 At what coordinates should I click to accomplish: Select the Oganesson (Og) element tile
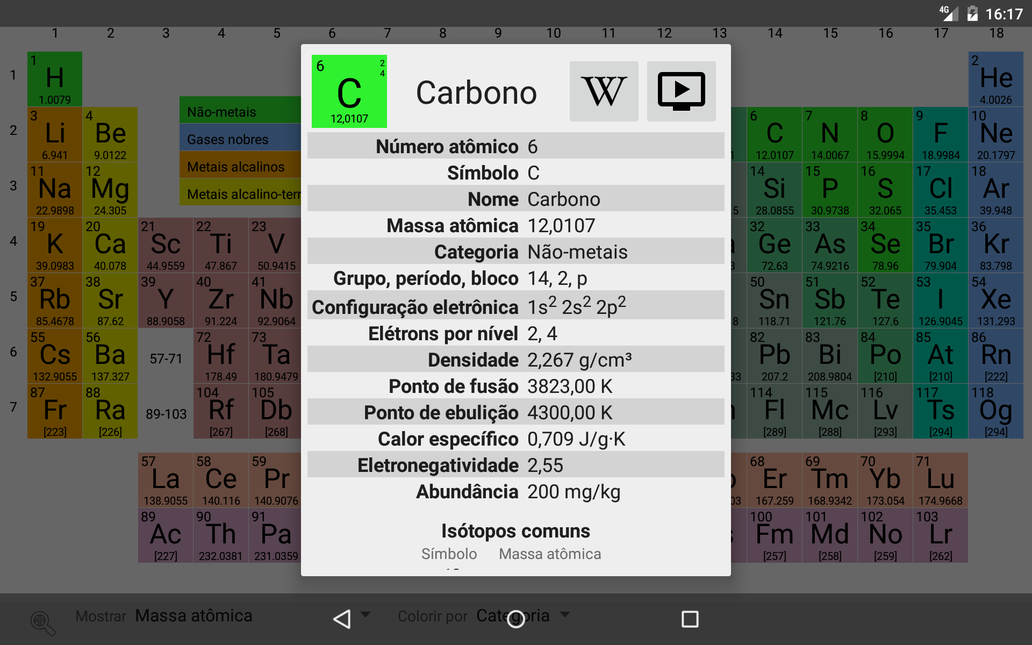coord(995,411)
